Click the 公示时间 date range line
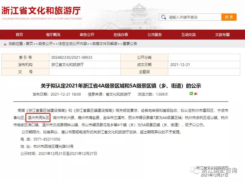 click(x=59, y=153)
